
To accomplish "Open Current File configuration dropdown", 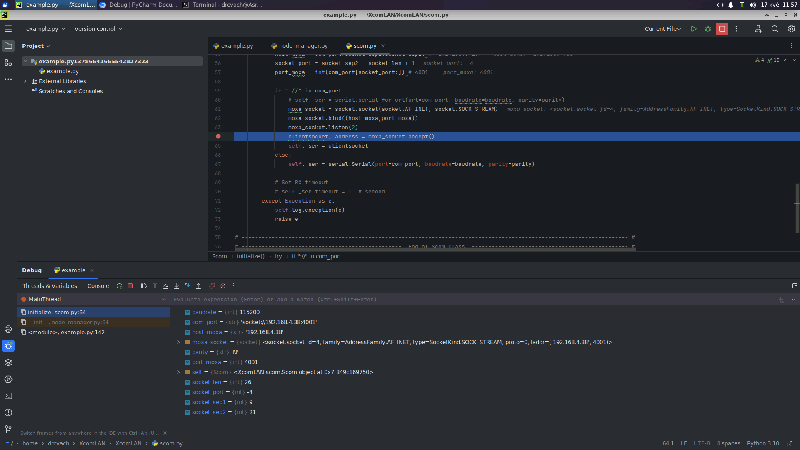I will pos(662,29).
